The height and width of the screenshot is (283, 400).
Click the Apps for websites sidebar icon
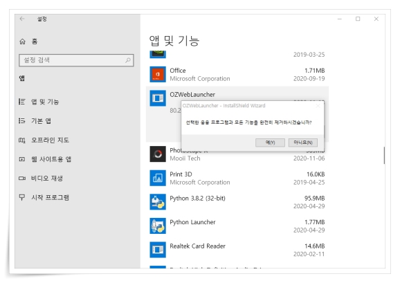pos(22,159)
